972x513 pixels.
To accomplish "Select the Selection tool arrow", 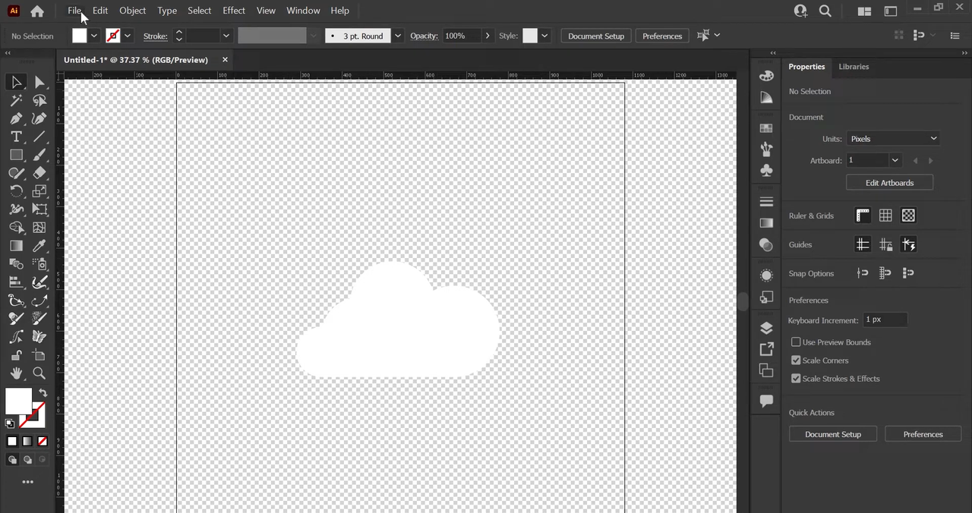I will click(x=16, y=82).
